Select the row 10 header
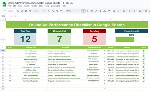The height and width of the screenshot is (91, 150). (x=3, y=51)
